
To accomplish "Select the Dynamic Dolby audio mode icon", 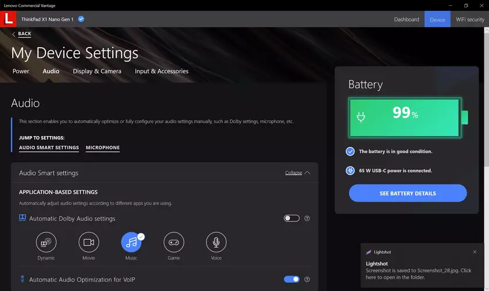I will [x=46, y=243].
